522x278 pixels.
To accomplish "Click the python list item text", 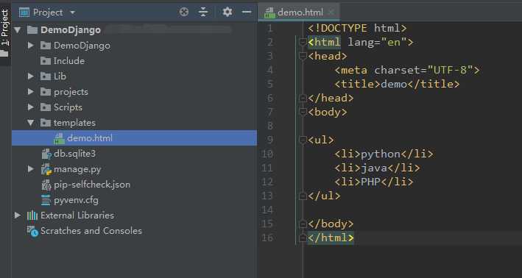I will pos(381,154).
